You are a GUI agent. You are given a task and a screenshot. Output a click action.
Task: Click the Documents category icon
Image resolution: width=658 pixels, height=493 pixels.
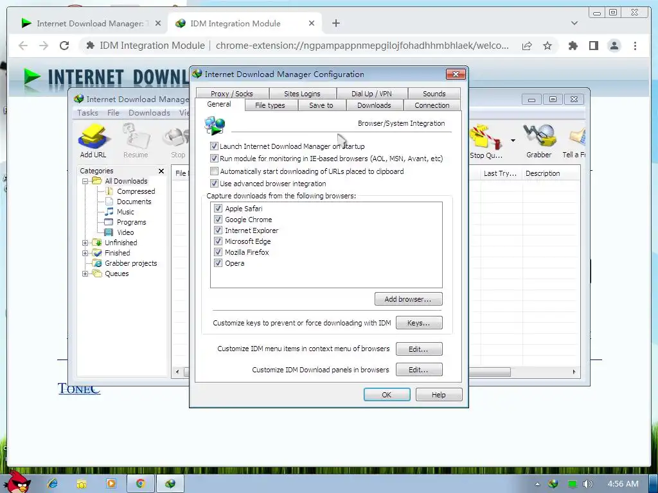click(109, 202)
